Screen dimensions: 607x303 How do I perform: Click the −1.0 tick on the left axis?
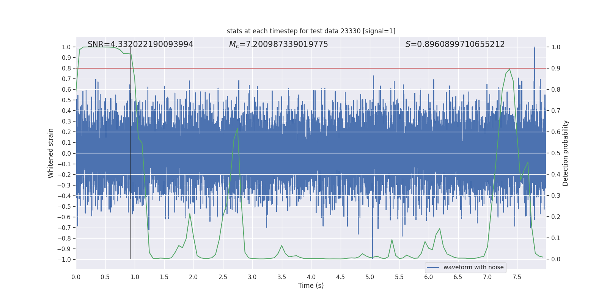(64, 259)
